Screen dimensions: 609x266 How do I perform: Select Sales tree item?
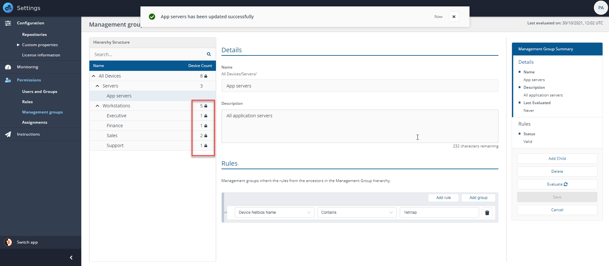(112, 136)
